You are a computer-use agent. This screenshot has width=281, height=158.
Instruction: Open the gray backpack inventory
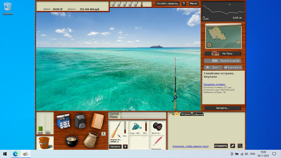point(80,121)
